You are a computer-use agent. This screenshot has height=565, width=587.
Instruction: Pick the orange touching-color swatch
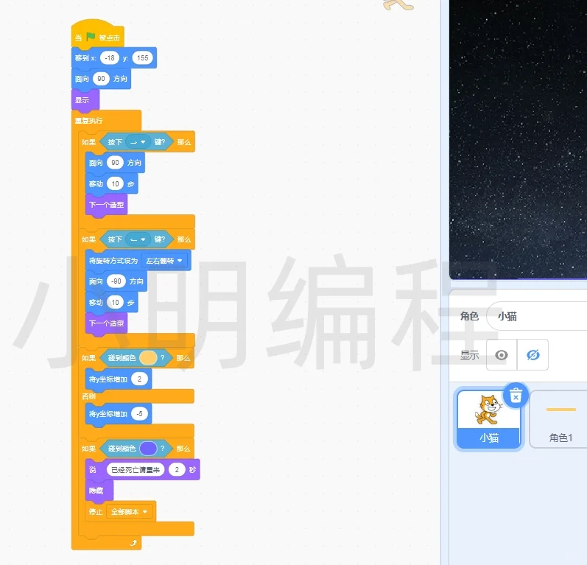click(148, 357)
